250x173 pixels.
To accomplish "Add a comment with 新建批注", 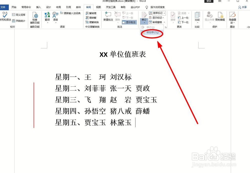I will point(108,17).
